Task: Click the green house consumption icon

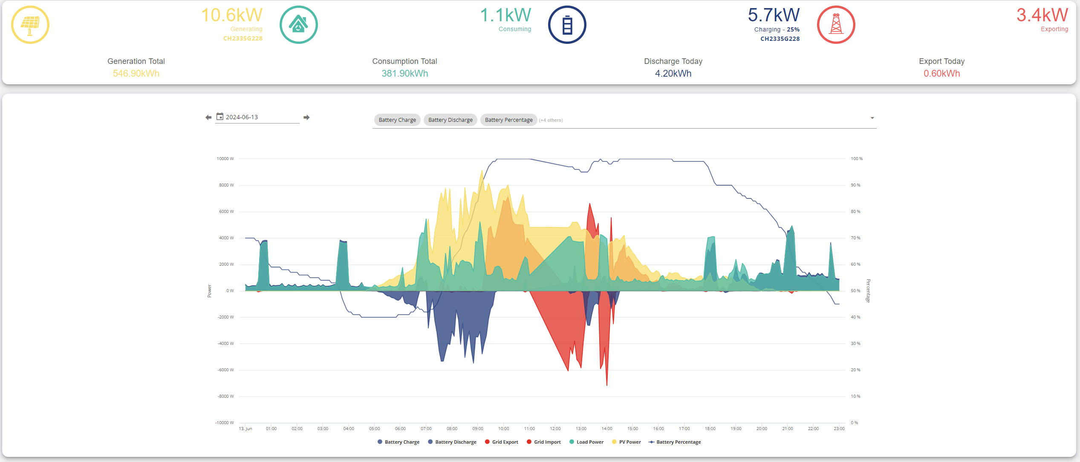Action: pos(299,25)
